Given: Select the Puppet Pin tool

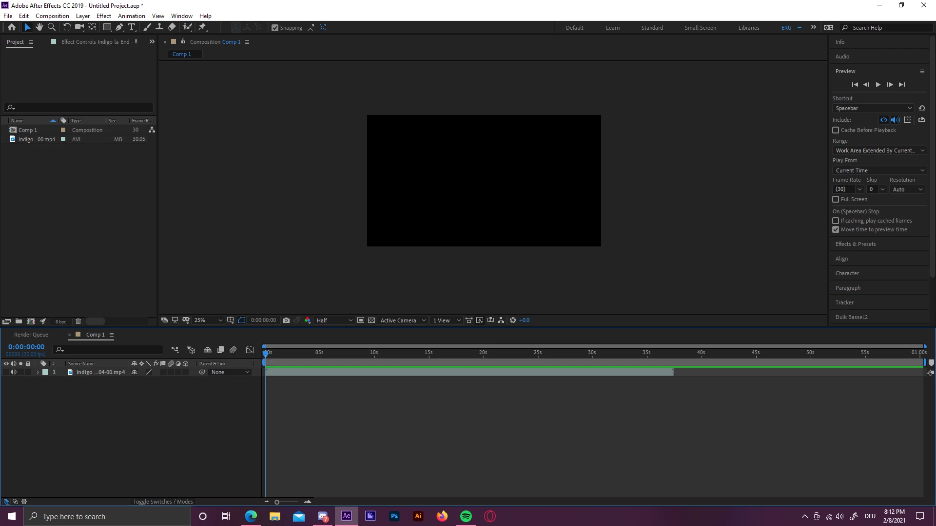Looking at the screenshot, I should click(202, 27).
